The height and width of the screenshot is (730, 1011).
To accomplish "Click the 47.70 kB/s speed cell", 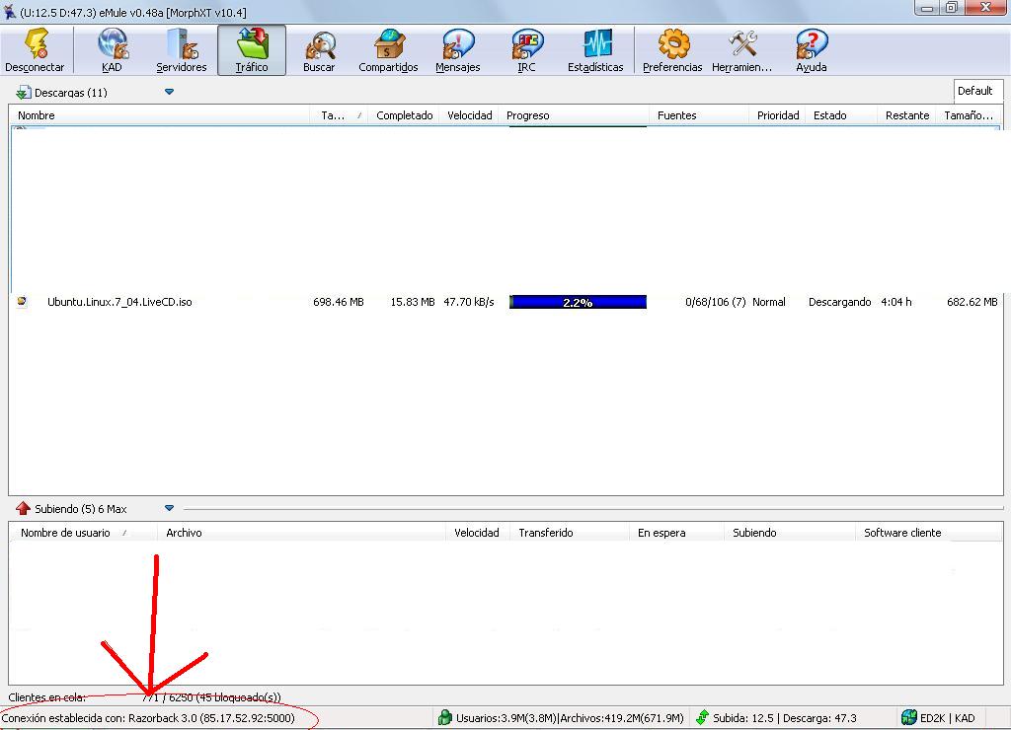I will click(469, 302).
